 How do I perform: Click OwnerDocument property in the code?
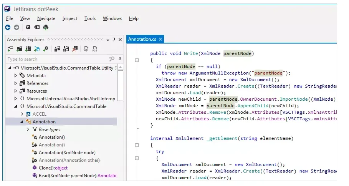click(x=258, y=100)
